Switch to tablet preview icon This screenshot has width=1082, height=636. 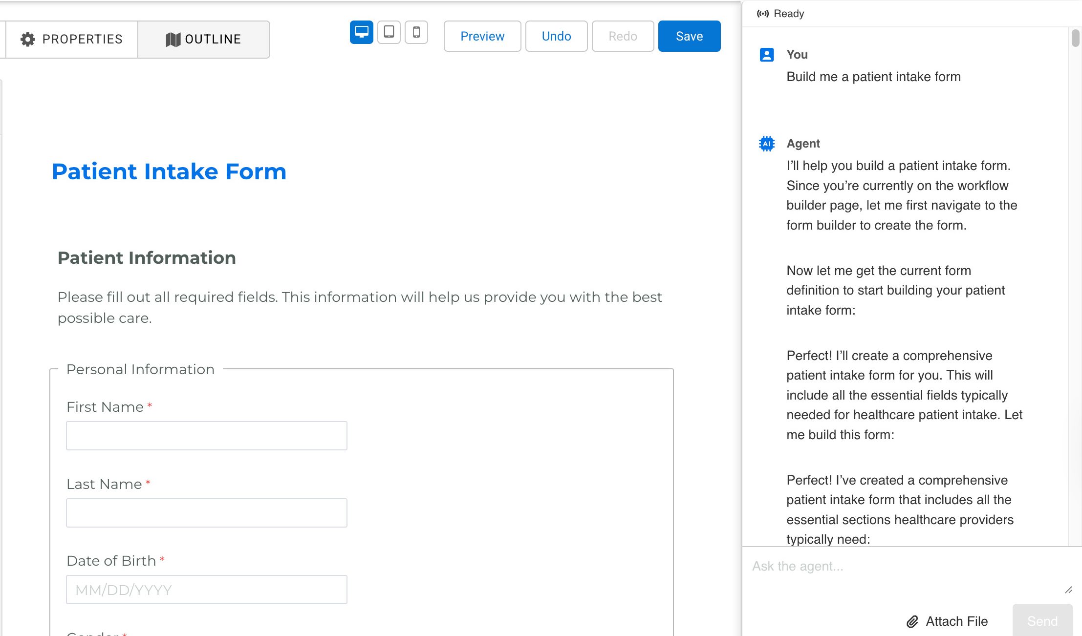[389, 32]
